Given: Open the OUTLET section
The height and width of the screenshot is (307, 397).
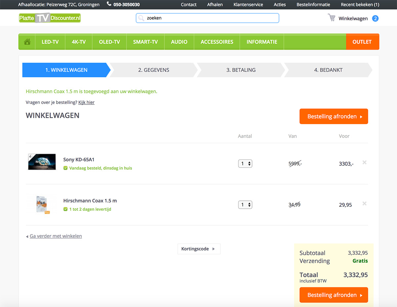Looking at the screenshot, I should click(x=362, y=42).
